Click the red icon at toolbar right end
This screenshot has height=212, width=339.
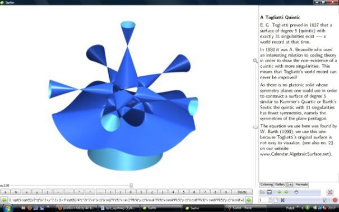pyautogui.click(x=329, y=192)
